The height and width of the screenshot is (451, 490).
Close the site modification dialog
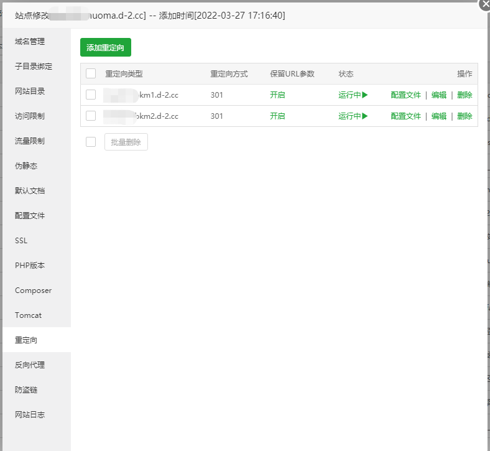click(x=484, y=4)
